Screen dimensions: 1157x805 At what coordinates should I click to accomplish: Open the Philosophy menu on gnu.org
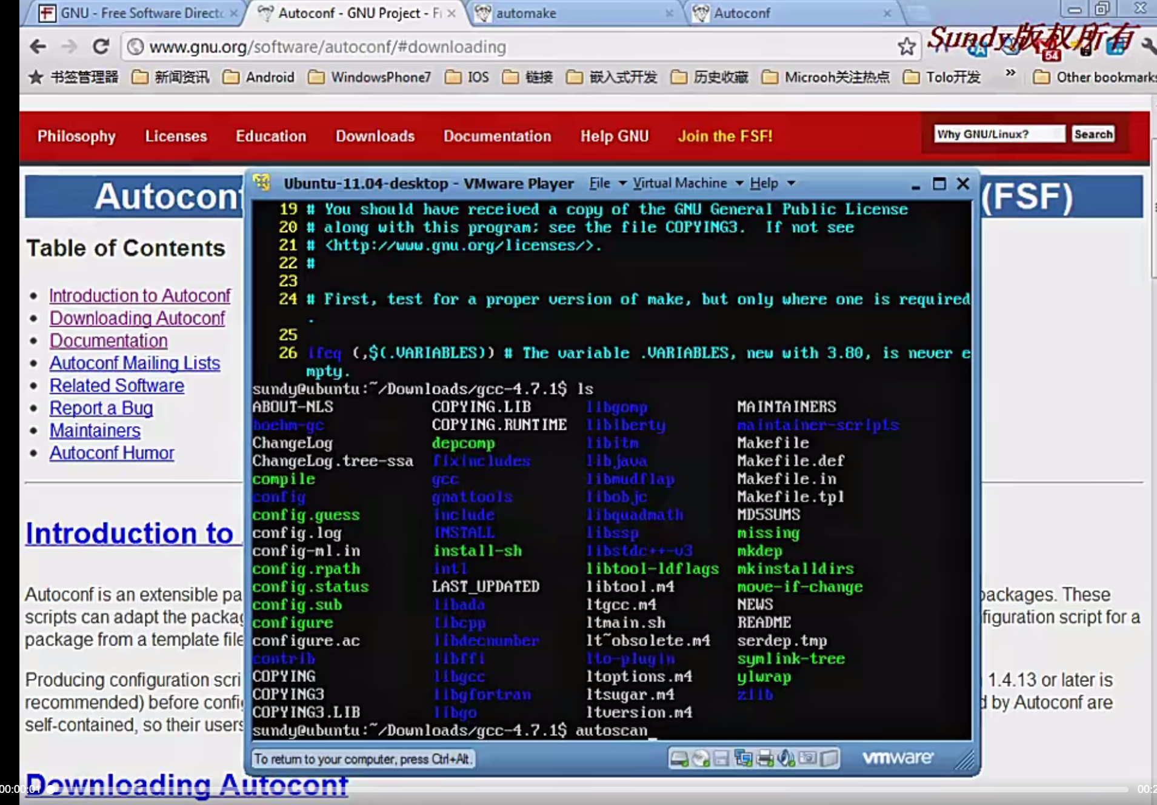click(x=76, y=136)
